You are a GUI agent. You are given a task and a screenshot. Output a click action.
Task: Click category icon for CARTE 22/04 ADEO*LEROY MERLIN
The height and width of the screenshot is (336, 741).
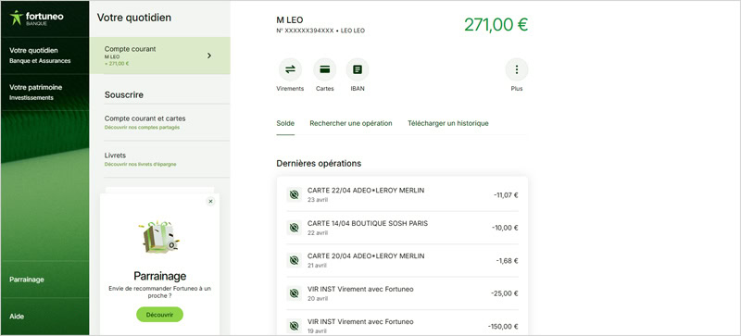click(294, 194)
